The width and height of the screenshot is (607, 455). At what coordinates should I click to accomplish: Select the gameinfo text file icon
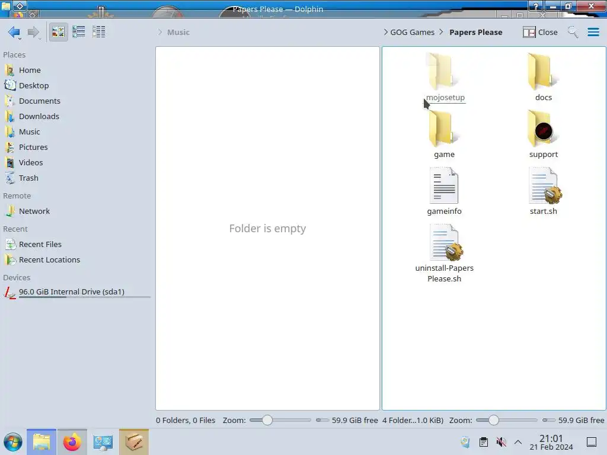click(x=444, y=185)
